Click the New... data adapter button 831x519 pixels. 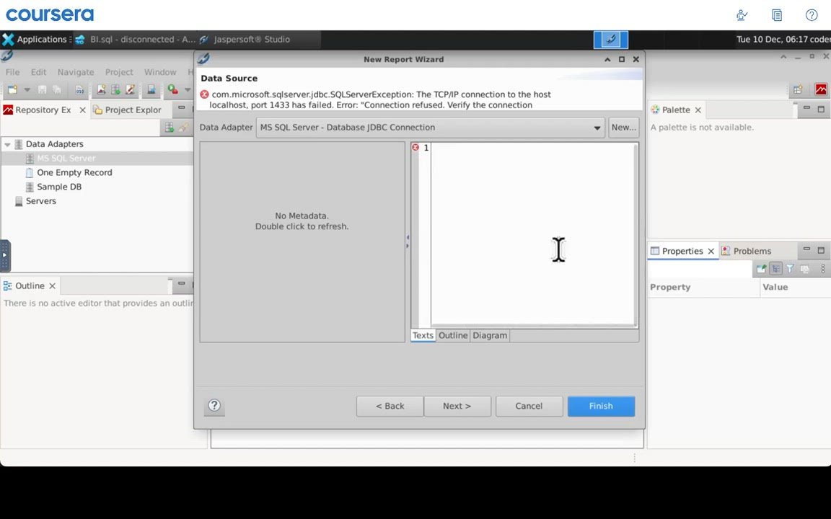tap(623, 128)
